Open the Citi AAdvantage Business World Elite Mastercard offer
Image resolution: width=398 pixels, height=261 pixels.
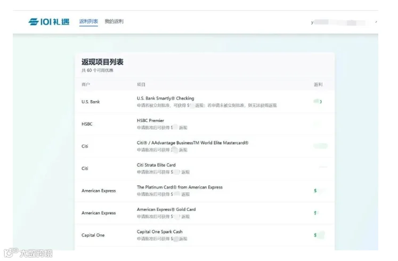tap(193, 143)
